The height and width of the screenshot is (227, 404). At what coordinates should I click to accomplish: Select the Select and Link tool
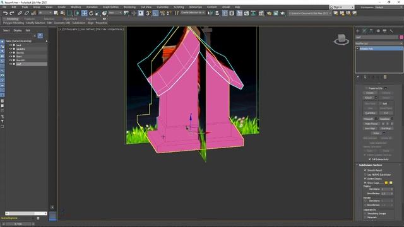[20, 13]
